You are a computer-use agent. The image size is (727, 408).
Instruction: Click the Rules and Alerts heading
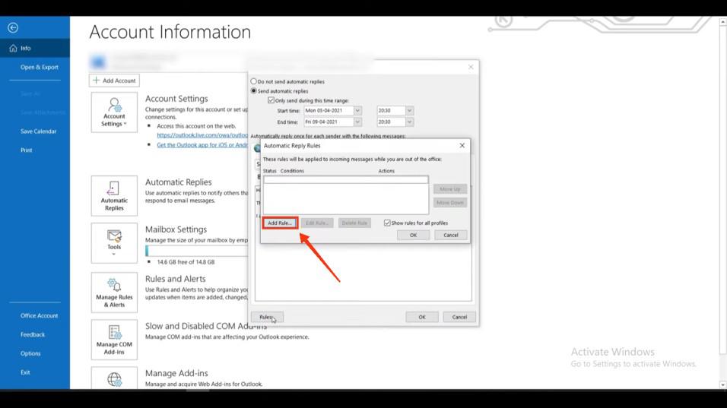175,279
